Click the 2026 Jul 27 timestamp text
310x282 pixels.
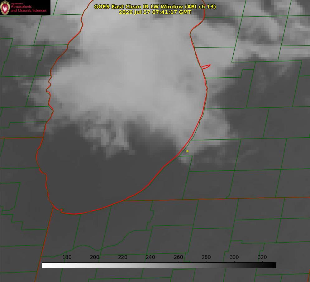155,12
